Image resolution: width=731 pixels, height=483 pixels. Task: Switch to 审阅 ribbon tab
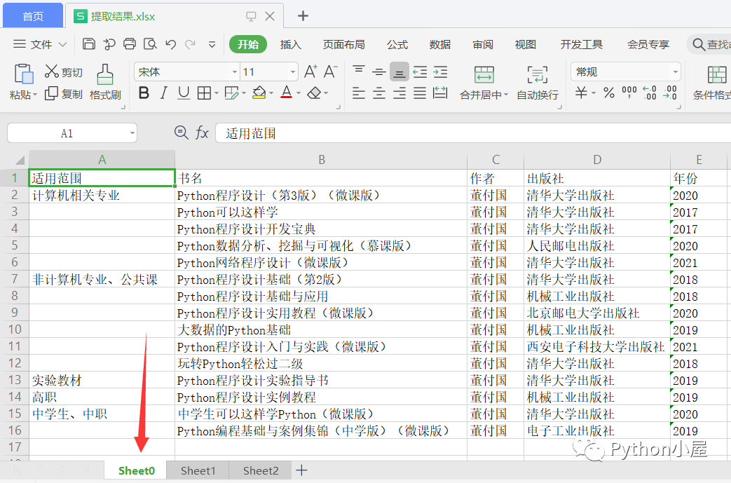pos(482,44)
